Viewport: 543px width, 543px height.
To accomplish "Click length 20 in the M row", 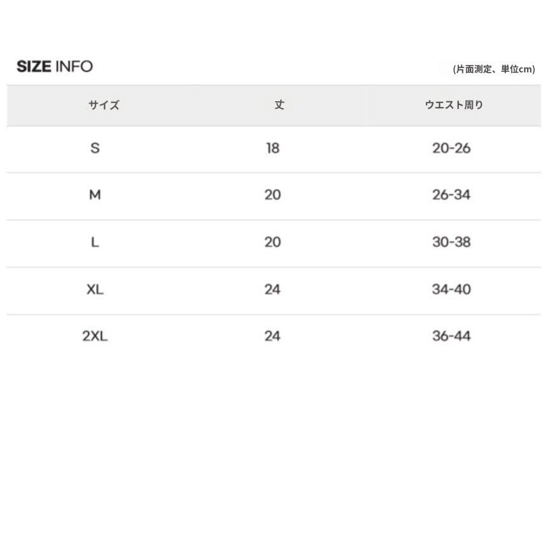I will pos(272,195).
